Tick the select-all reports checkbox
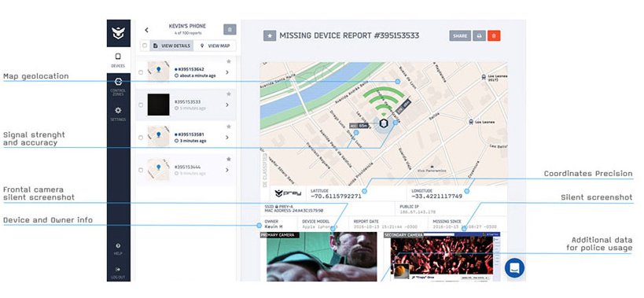 [144, 46]
